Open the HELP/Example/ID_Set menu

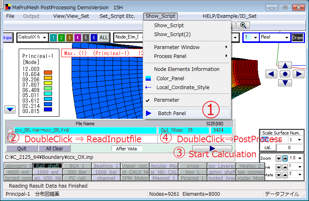tap(230, 16)
